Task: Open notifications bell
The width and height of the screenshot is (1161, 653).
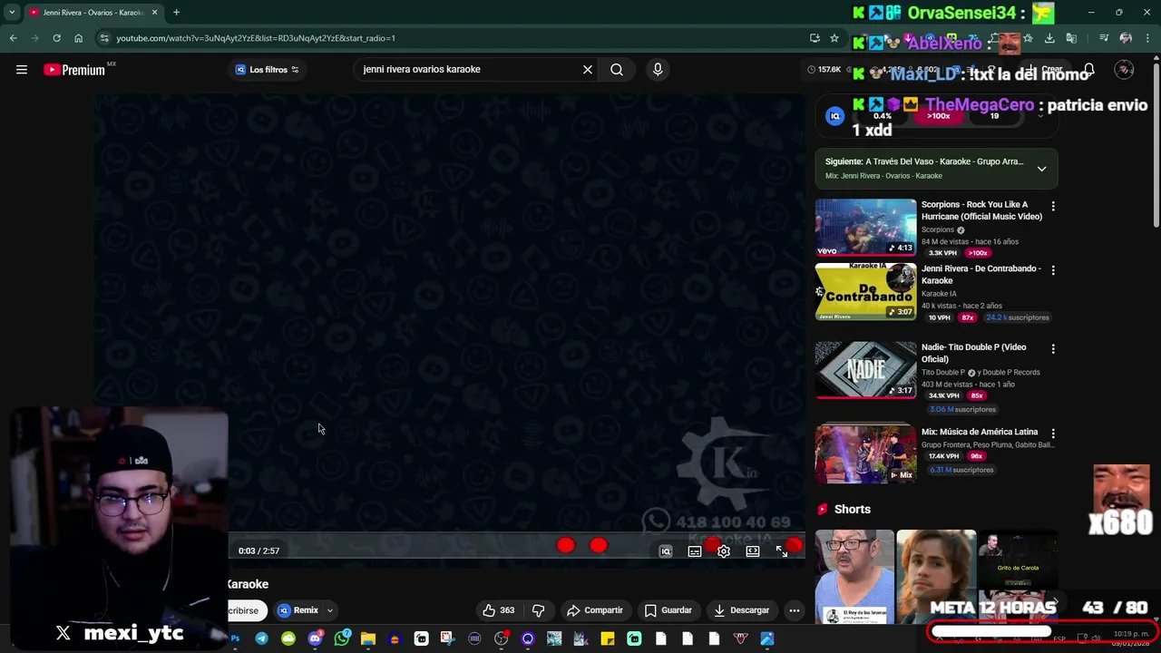Action: click(x=1088, y=70)
